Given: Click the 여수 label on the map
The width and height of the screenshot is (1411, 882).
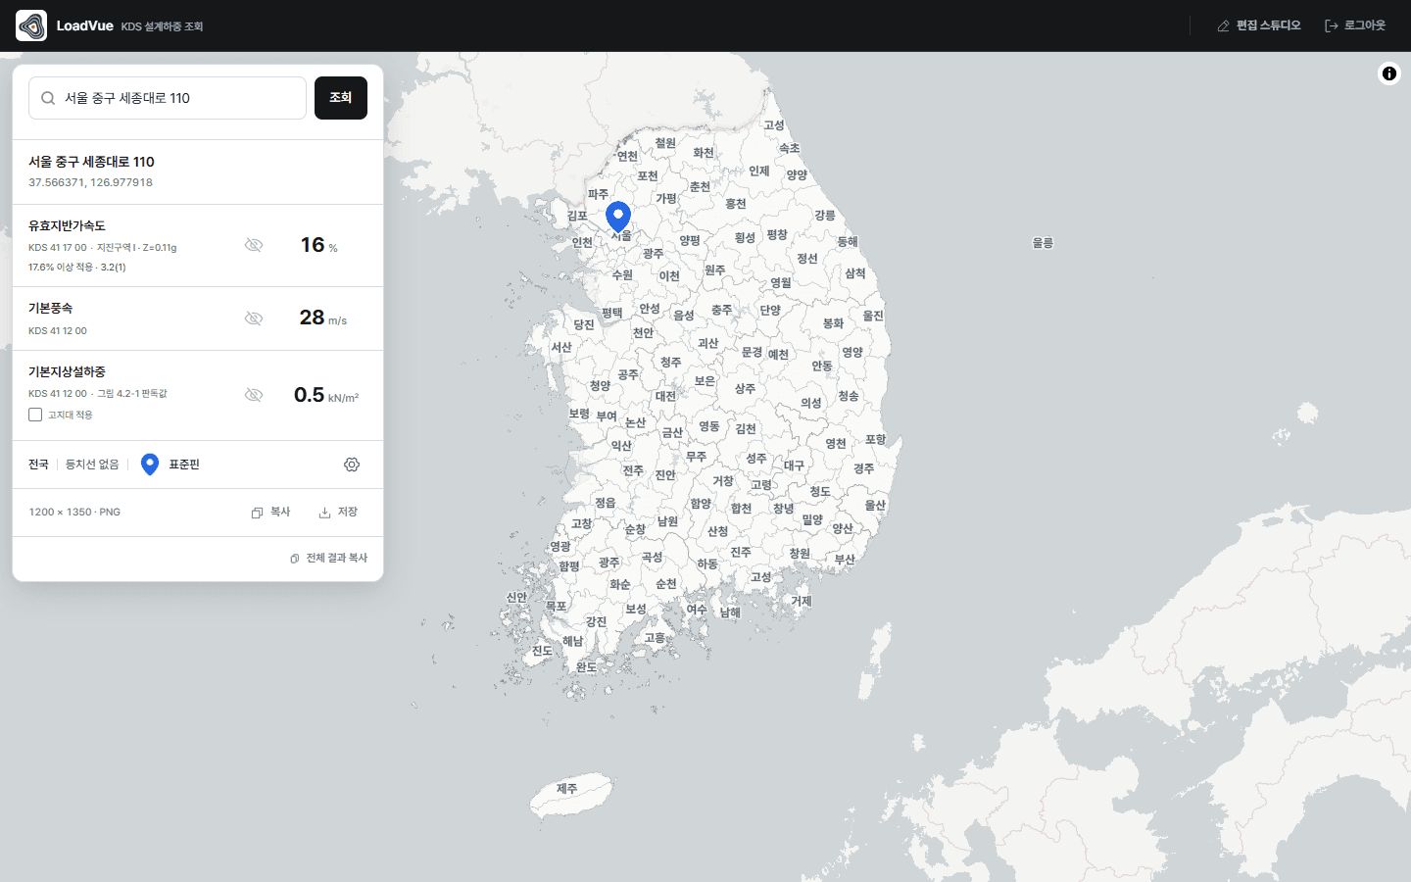Looking at the screenshot, I should [697, 610].
